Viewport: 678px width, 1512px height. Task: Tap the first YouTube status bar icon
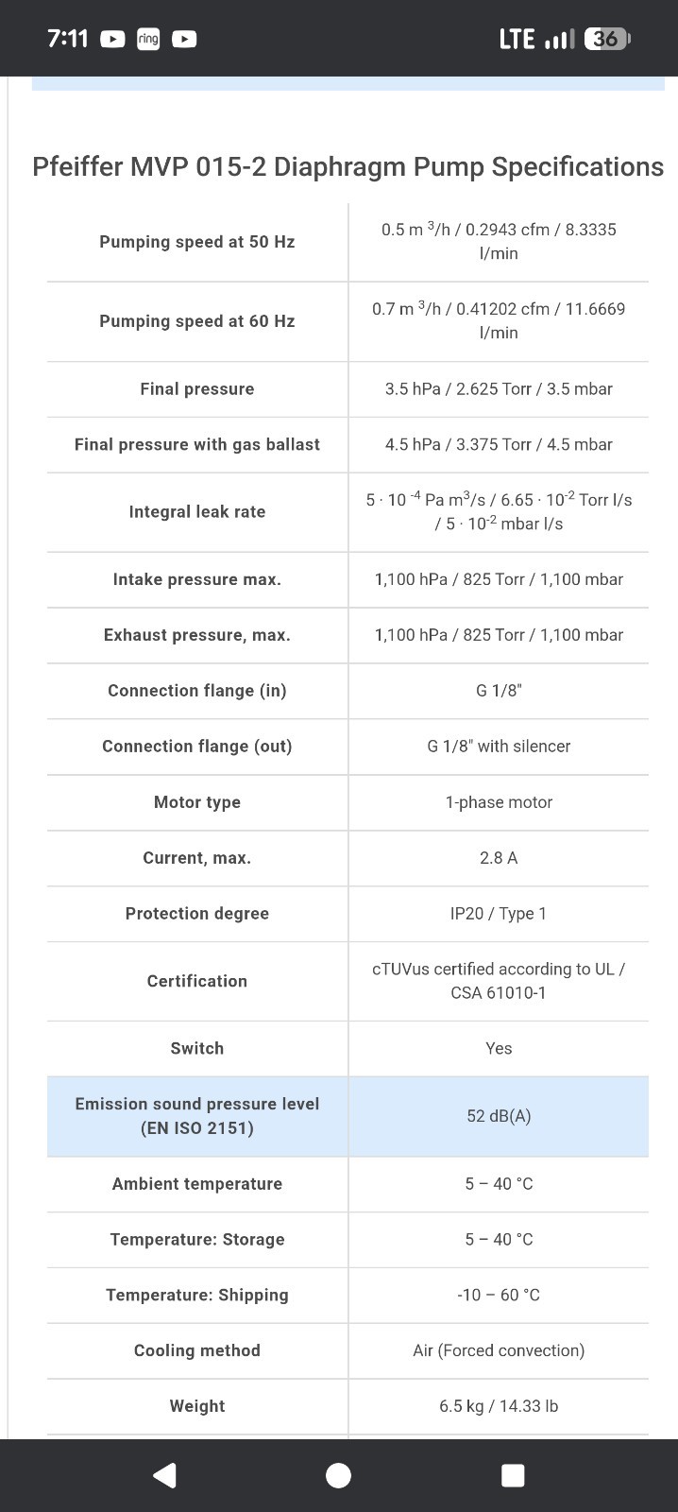(x=112, y=39)
